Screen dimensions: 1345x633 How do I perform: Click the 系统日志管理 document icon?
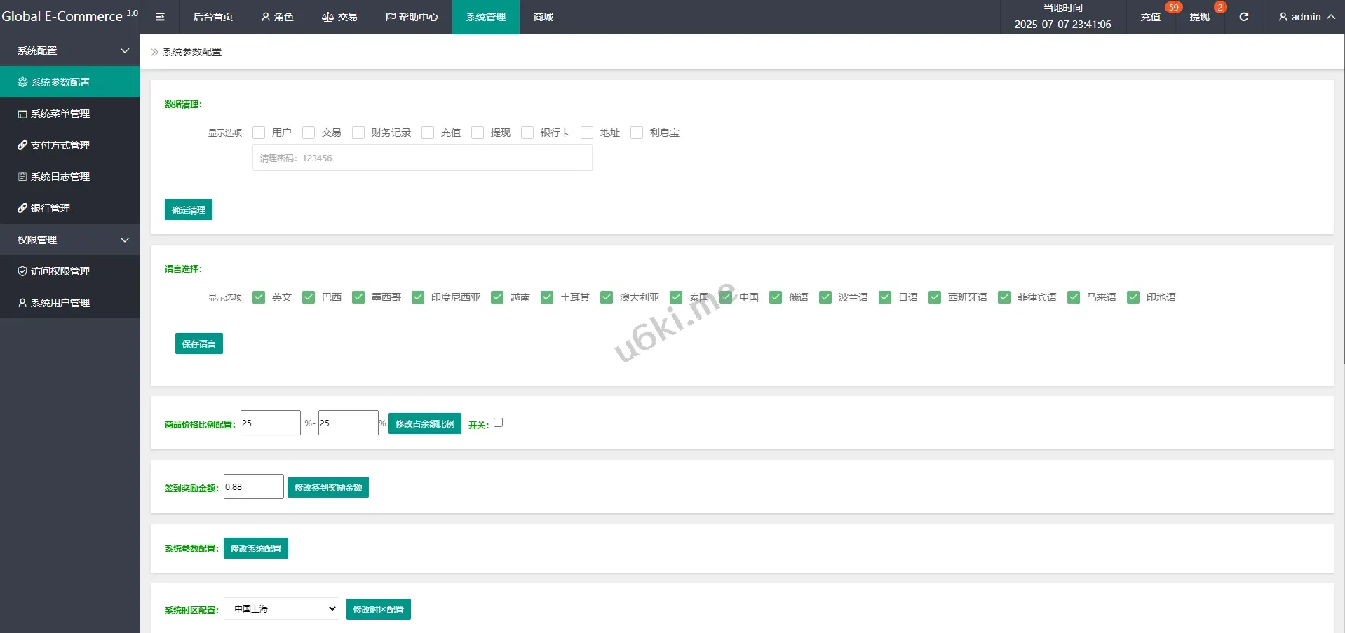[x=22, y=177]
